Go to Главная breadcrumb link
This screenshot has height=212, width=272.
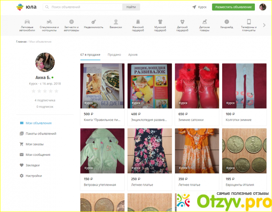pos(21,41)
